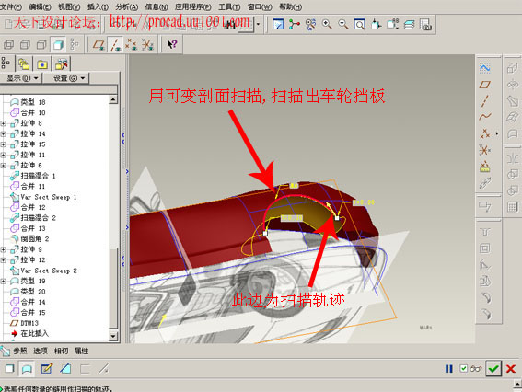Open the 参照 tab in the dashboard
This screenshot has width=522, height=392.
pyautogui.click(x=20, y=351)
